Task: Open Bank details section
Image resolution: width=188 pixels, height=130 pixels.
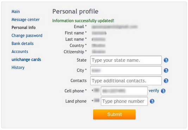Action: 23,44
